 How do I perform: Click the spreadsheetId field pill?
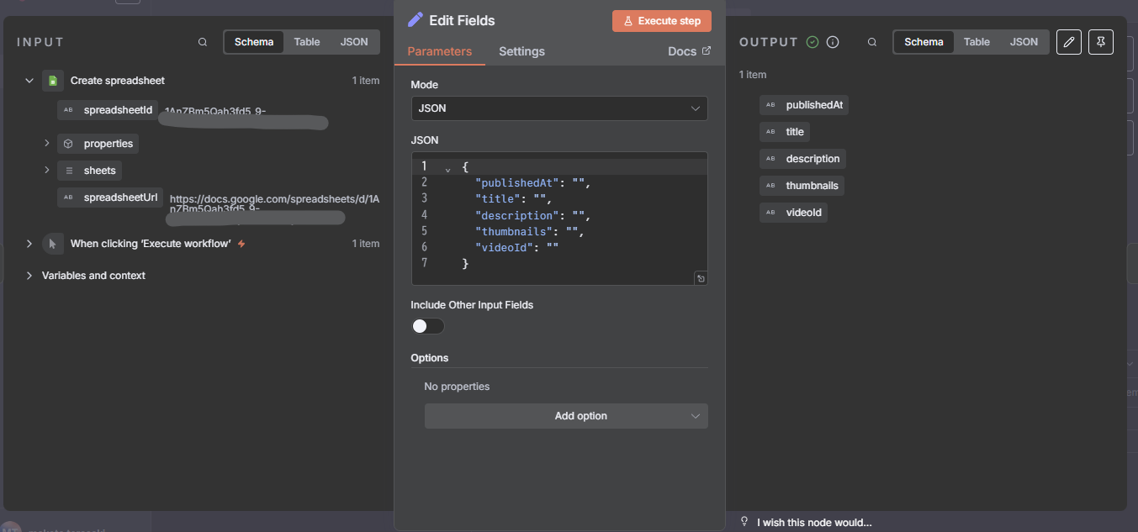(x=108, y=110)
